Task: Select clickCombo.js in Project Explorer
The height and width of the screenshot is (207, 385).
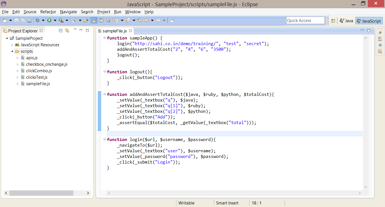Action: 39,71
